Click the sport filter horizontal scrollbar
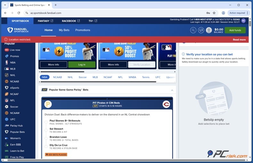 click(x=98, y=82)
